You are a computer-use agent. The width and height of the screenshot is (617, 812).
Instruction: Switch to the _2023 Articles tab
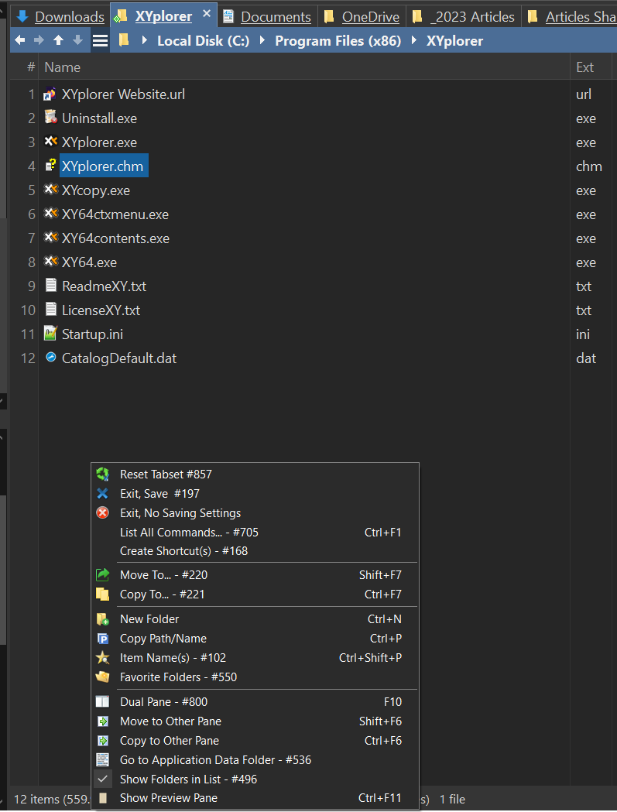point(464,16)
